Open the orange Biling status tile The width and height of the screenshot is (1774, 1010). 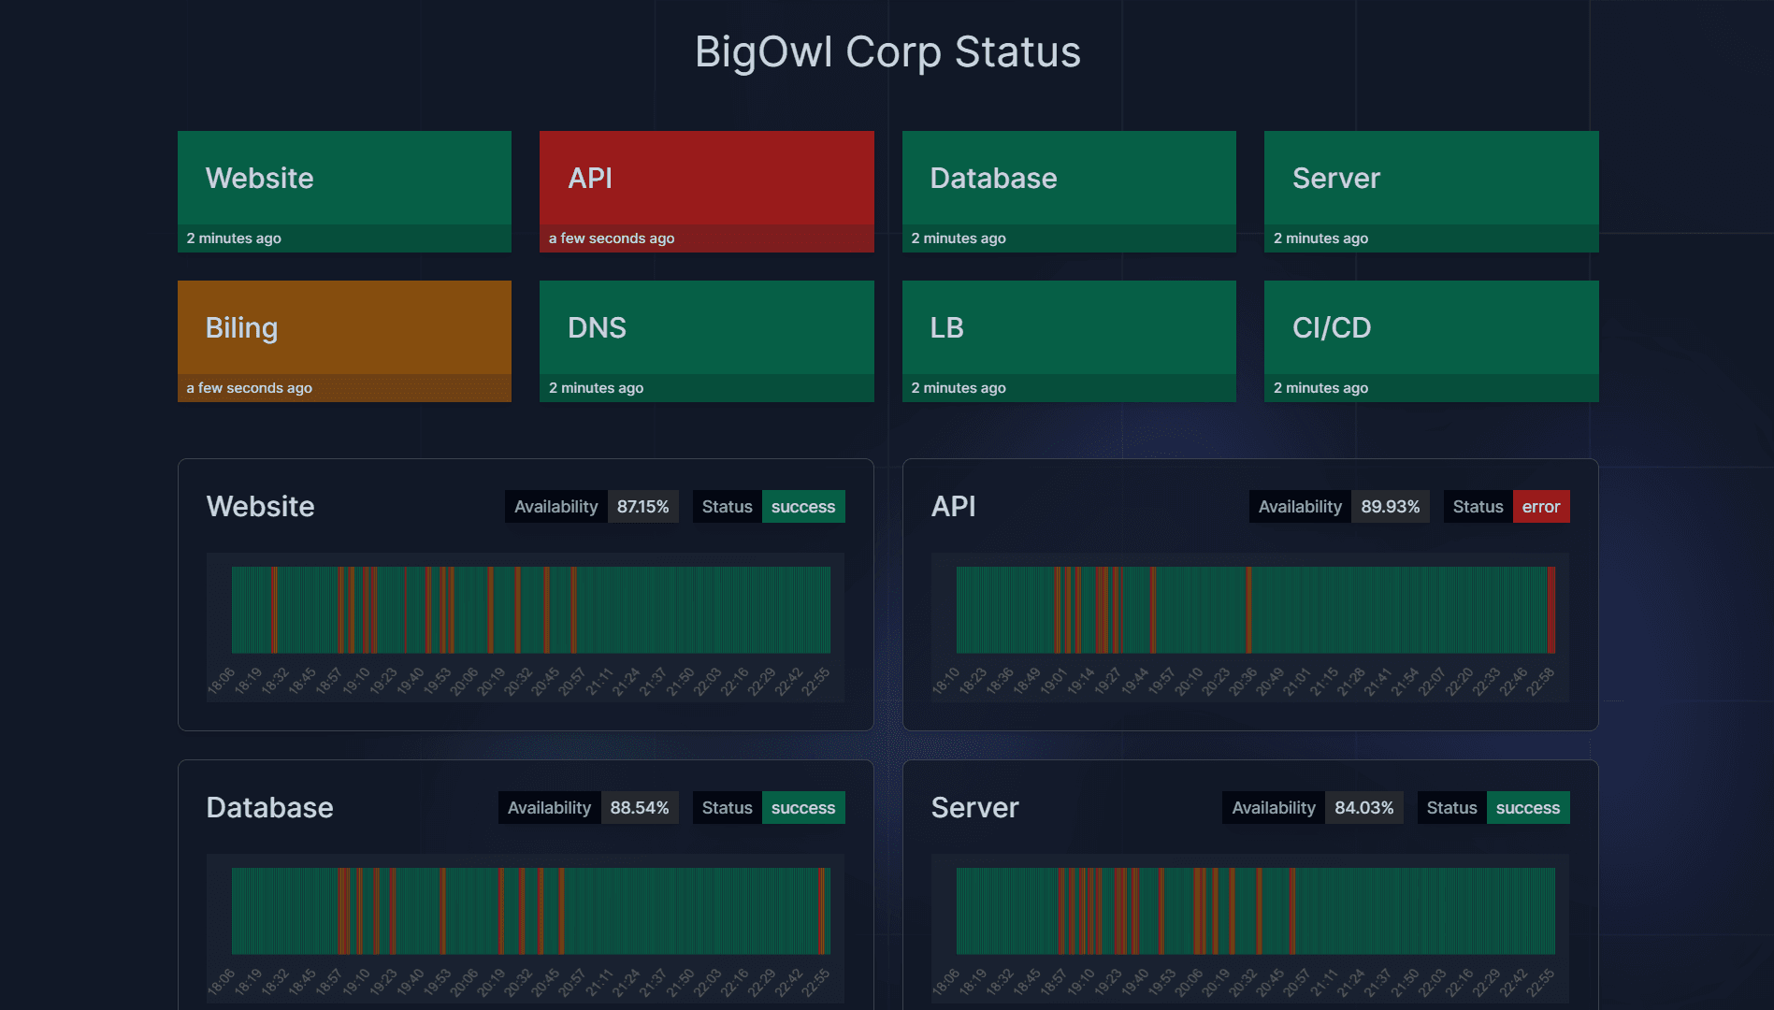(344, 340)
